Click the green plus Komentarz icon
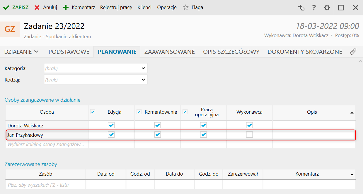The width and height of the screenshot is (363, 194). (x=66, y=8)
